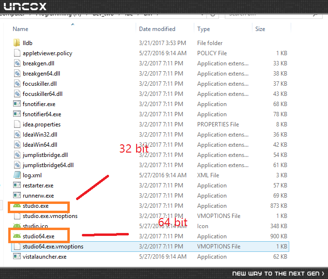Sort files by Size column header
Image resolution: width=328 pixels, height=279 pixels.
pyautogui.click(x=260, y=29)
